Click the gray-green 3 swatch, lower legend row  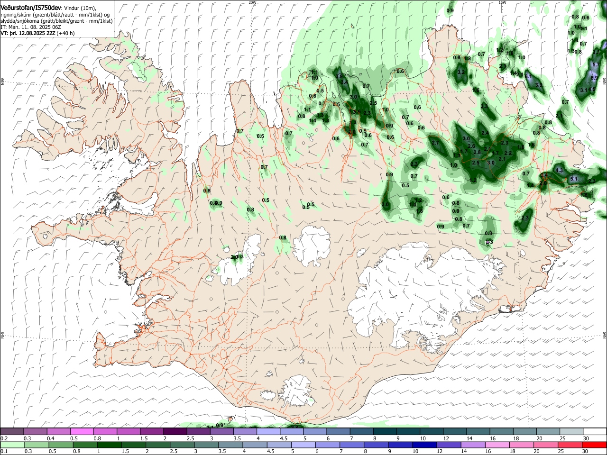206,445
